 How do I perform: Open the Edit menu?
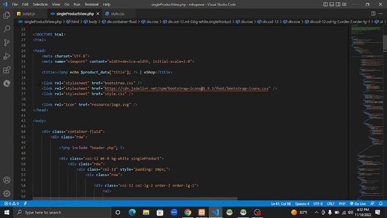[25, 4]
